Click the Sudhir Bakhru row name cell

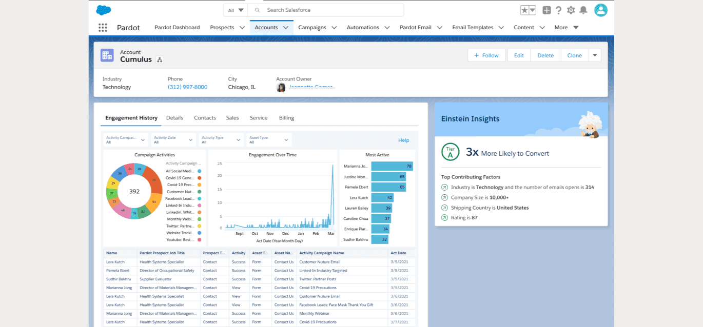[121, 279]
